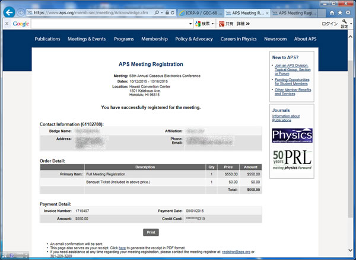This screenshot has width=356, height=260.
Task: Close the active APS Meeting tab
Action: pyautogui.click(x=267, y=13)
